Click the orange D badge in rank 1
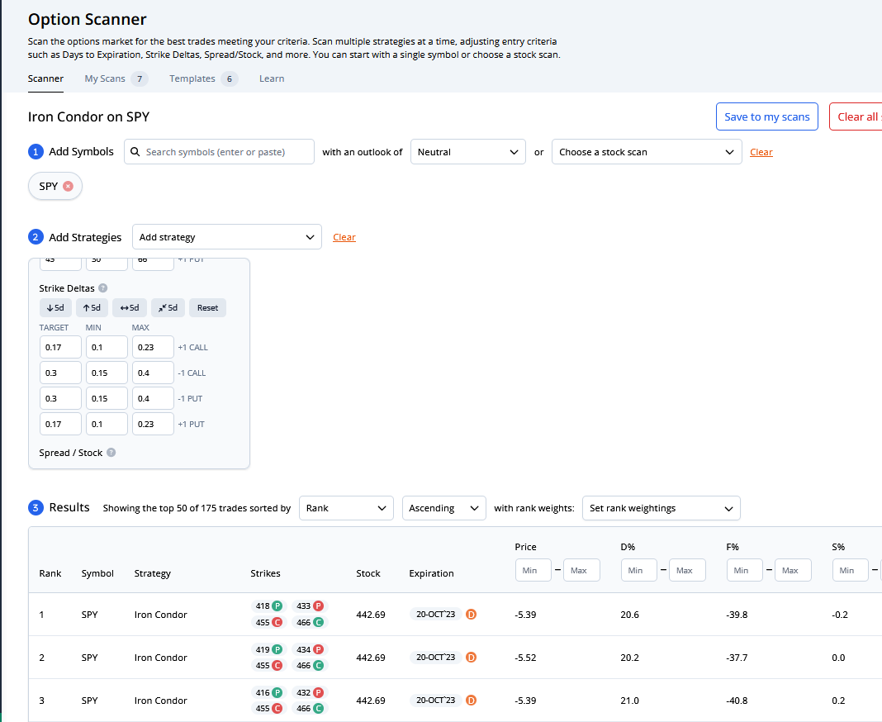This screenshot has height=722, width=882. coord(472,614)
